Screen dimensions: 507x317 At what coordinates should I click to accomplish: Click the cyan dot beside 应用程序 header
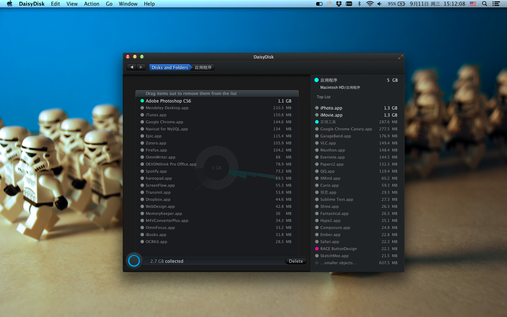click(317, 80)
